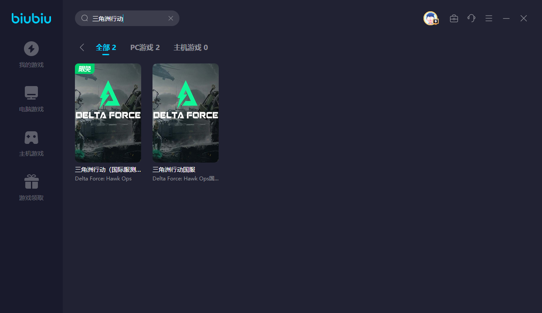Screen dimensions: 542x313
Task: Click the 主机游戏 sidebar label
Action: click(x=31, y=154)
